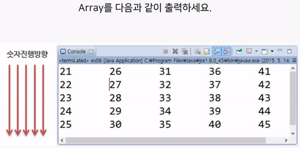
Task: Click the number 26 in console output
Action: tap(115, 71)
